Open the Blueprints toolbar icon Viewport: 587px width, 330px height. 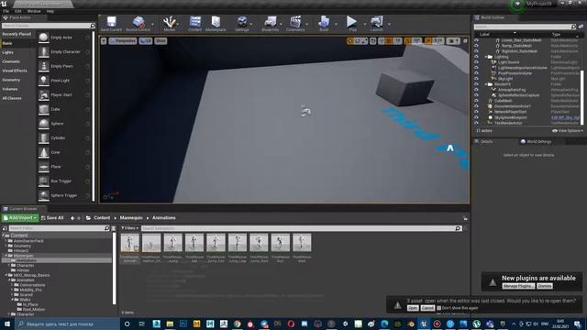(271, 24)
